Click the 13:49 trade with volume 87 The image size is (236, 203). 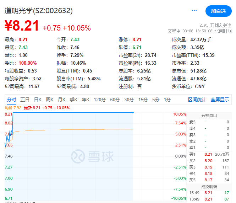(209, 199)
